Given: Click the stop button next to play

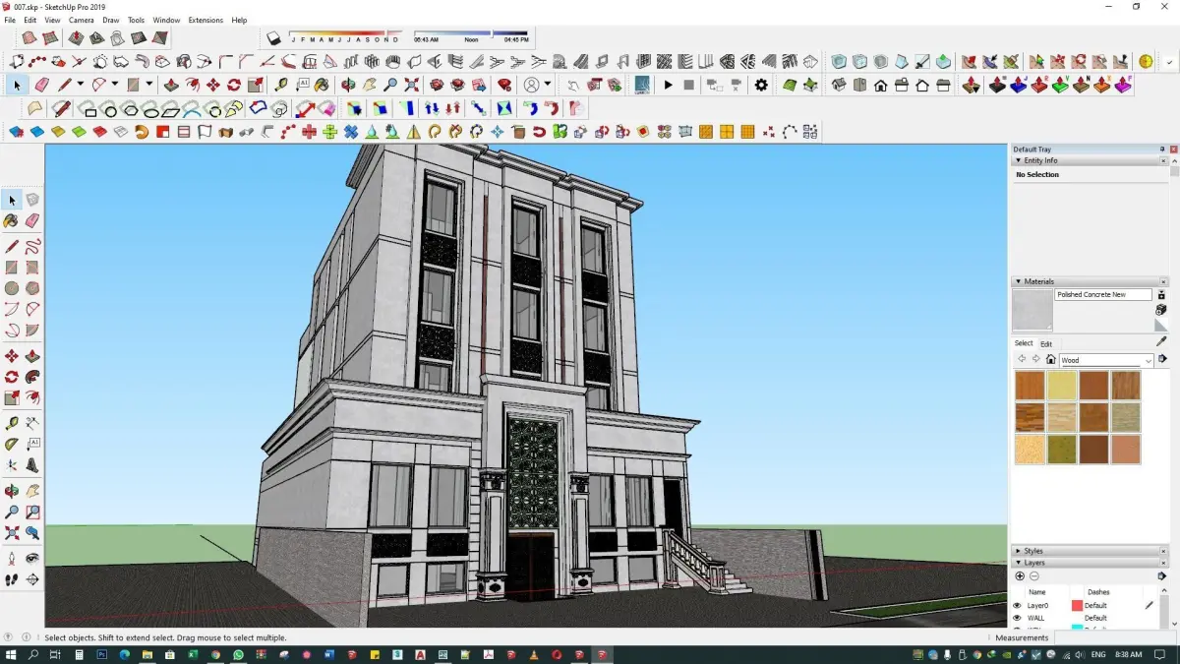Looking at the screenshot, I should 688,86.
